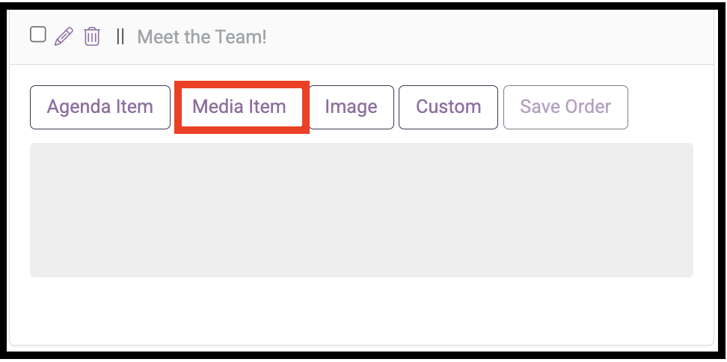Click the pencil edit icon

tap(64, 37)
